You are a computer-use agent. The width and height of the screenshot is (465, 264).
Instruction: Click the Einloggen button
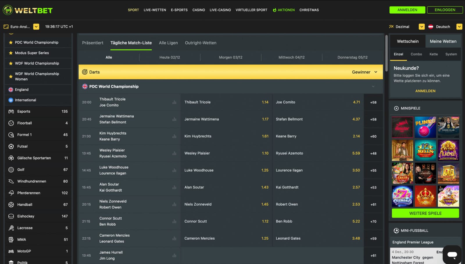(445, 10)
